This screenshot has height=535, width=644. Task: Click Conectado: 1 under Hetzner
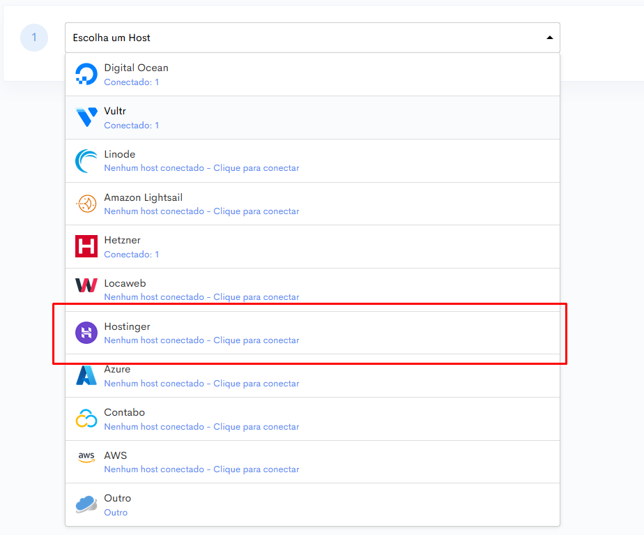click(x=132, y=255)
